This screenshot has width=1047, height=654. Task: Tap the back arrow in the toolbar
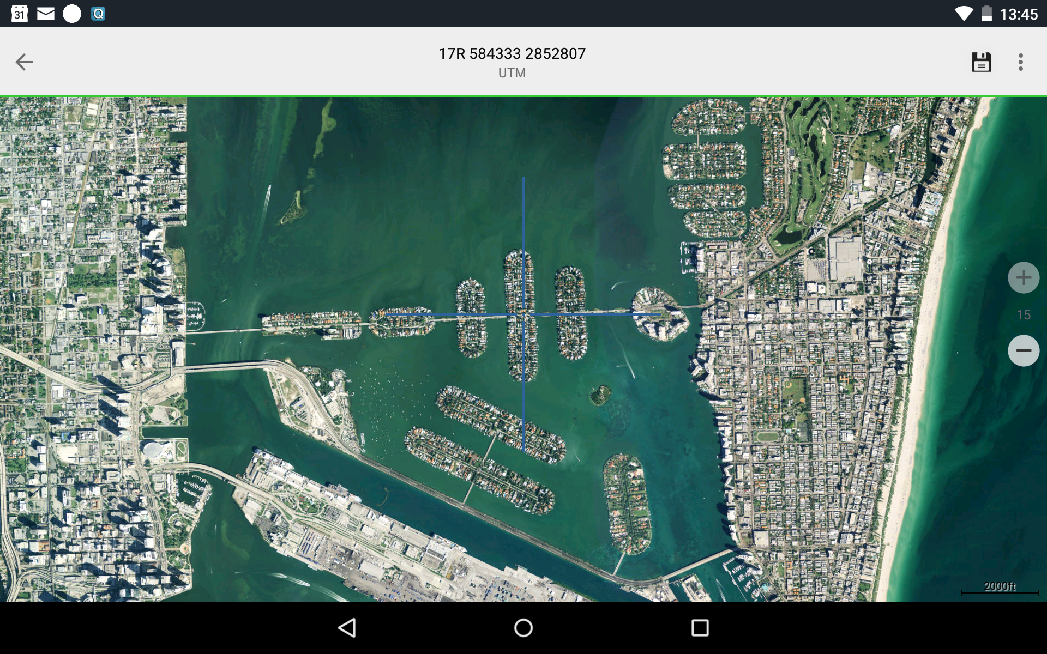tap(24, 62)
